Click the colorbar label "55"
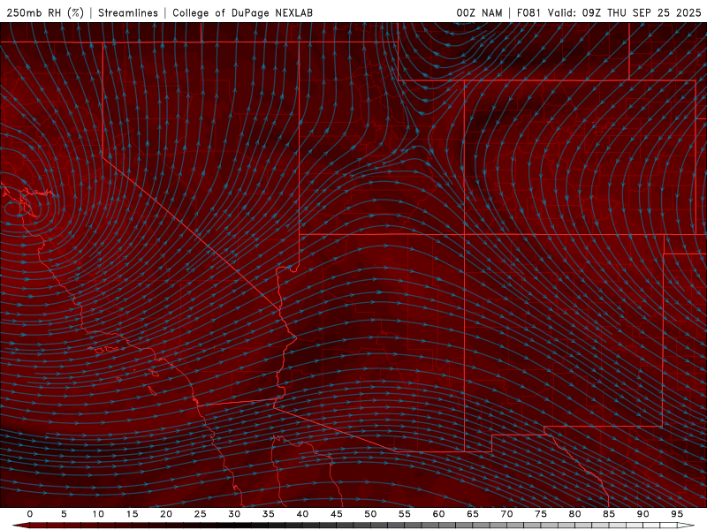 405,514
